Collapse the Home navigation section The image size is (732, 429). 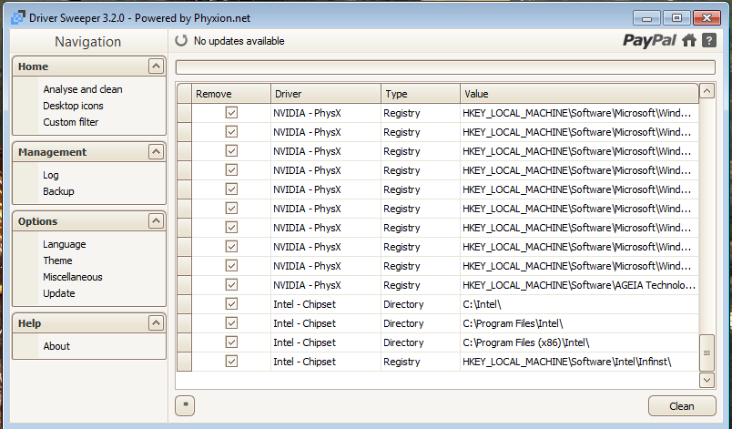[156, 66]
